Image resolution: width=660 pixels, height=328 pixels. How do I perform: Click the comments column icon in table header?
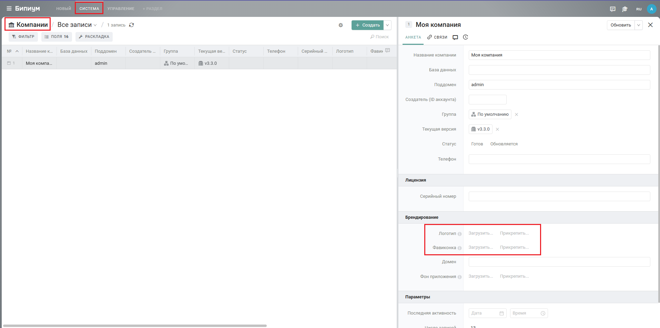tap(387, 51)
